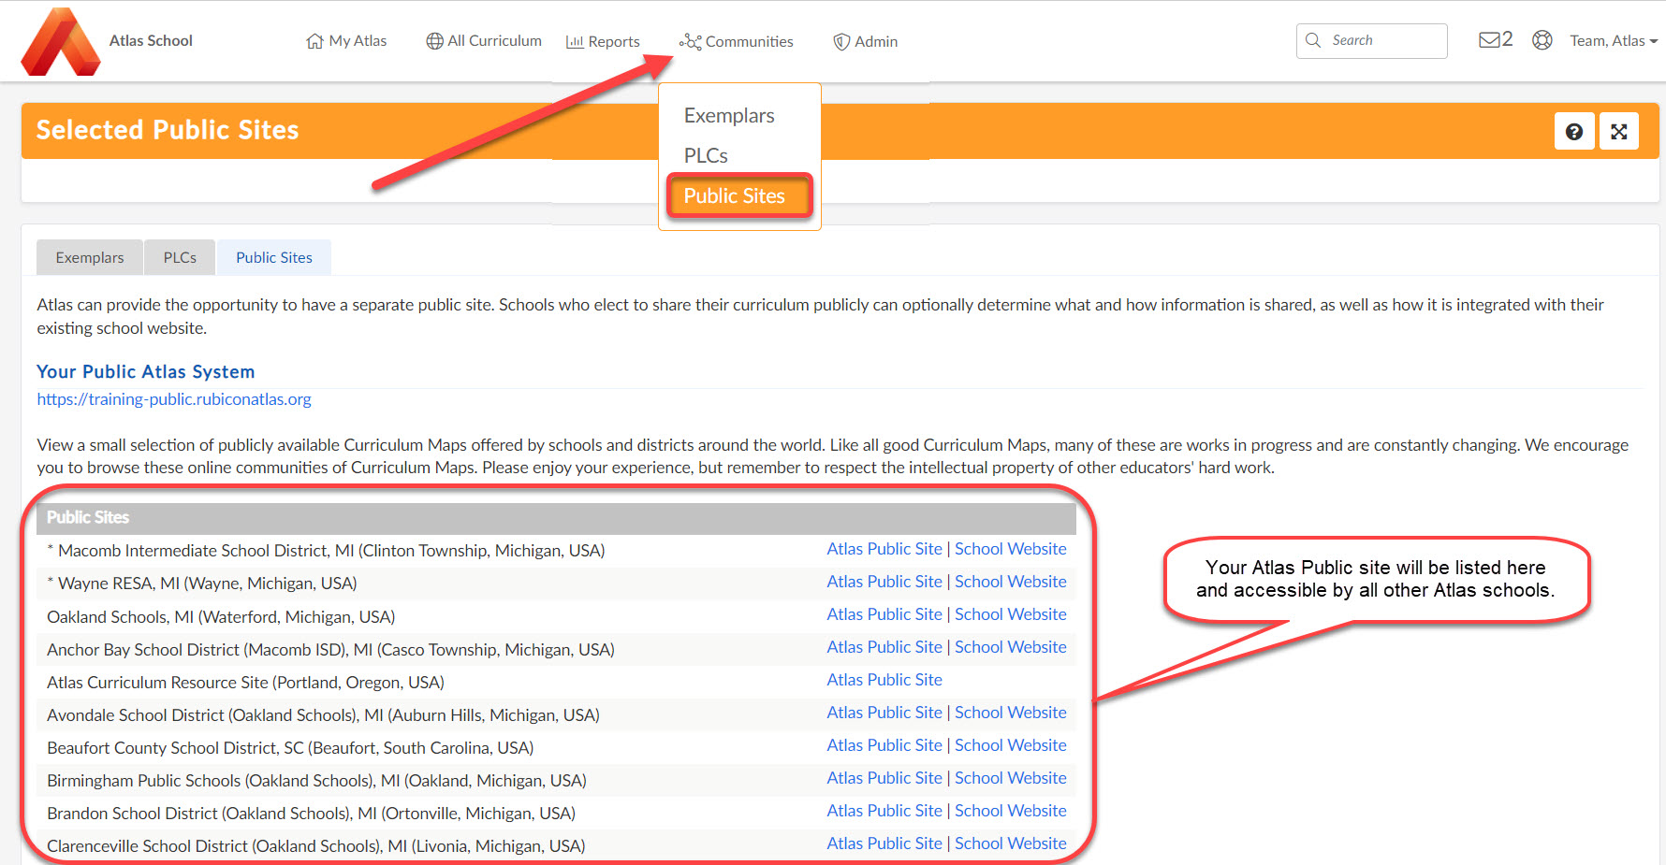1666x865 pixels.
Task: Open School Website for Oakland Schools
Action: tap(1011, 614)
